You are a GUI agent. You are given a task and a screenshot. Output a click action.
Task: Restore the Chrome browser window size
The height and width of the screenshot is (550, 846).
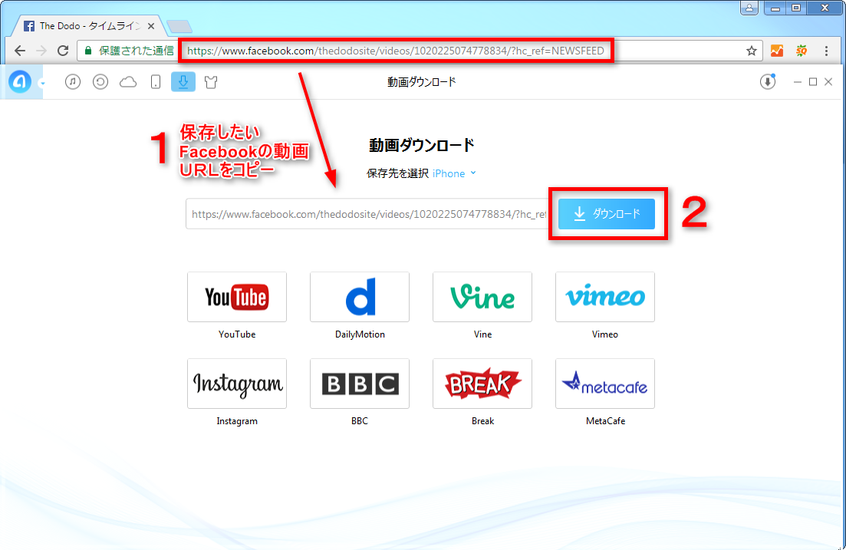[x=796, y=8]
